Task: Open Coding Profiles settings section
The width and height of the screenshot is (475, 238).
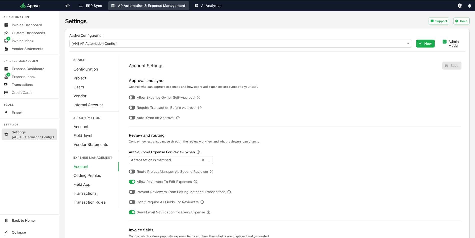Action: [87, 175]
